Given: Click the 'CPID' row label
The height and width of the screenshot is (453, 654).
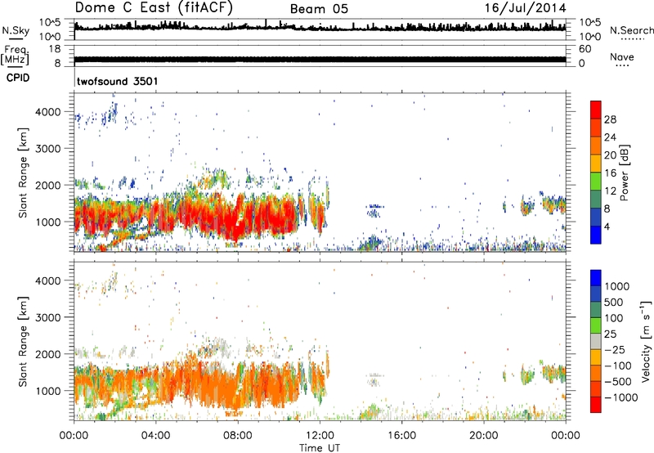Looking at the screenshot, I should click(x=18, y=78).
